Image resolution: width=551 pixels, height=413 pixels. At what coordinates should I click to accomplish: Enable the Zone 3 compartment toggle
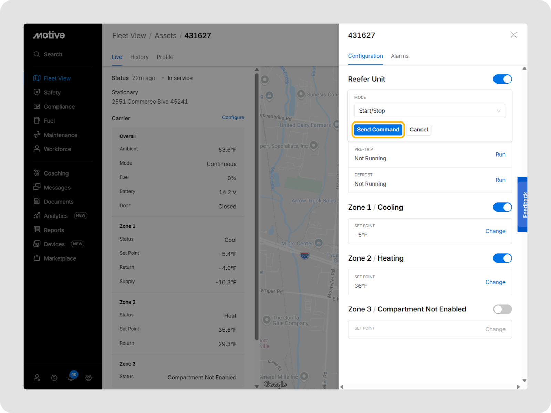pos(502,309)
